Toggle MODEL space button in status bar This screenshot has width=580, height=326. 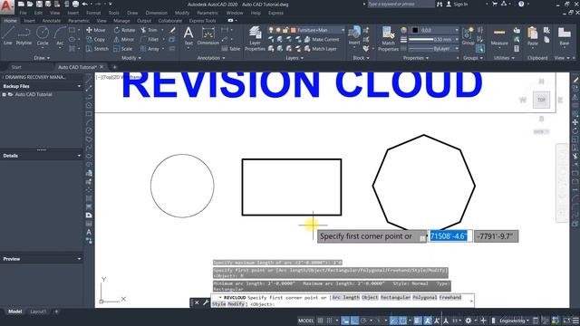pos(306,321)
